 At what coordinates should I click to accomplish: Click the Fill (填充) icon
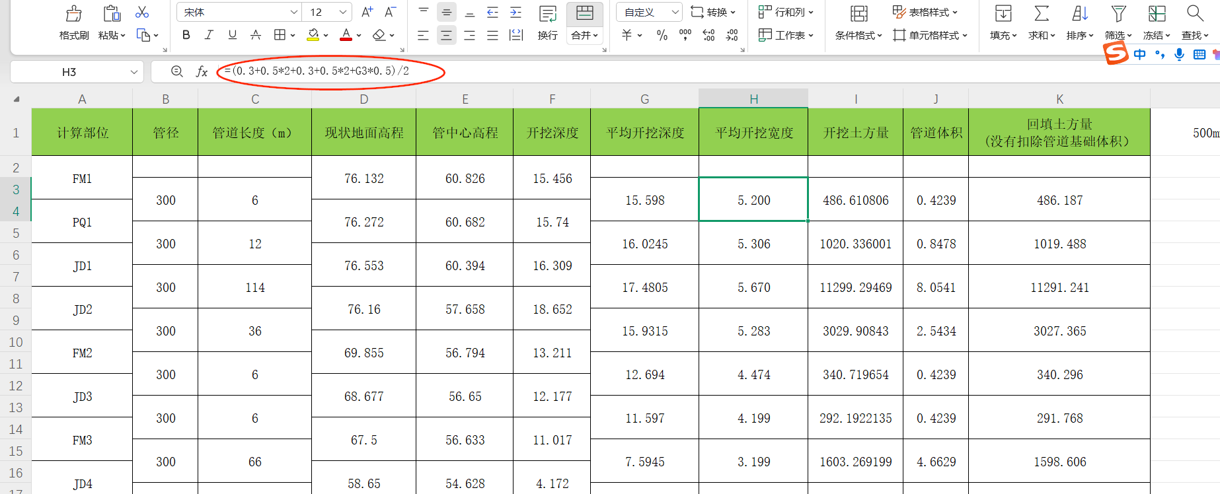1003,13
